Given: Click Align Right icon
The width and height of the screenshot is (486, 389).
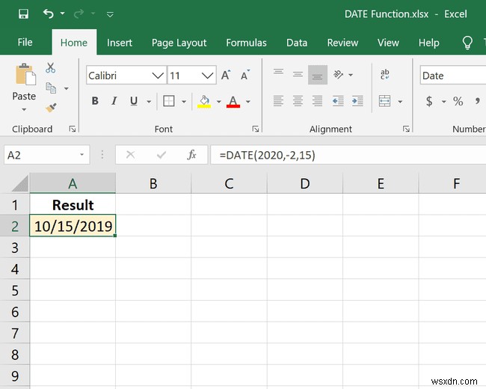Looking at the screenshot, I should click(317, 101).
